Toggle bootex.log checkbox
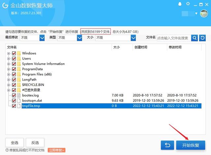The image size is (211, 155). point(14,95)
